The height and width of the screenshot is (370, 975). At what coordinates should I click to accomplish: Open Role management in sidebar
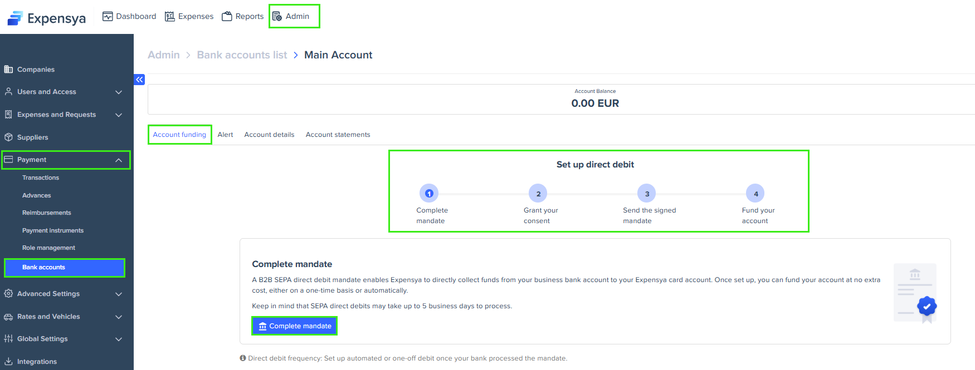(x=48, y=248)
